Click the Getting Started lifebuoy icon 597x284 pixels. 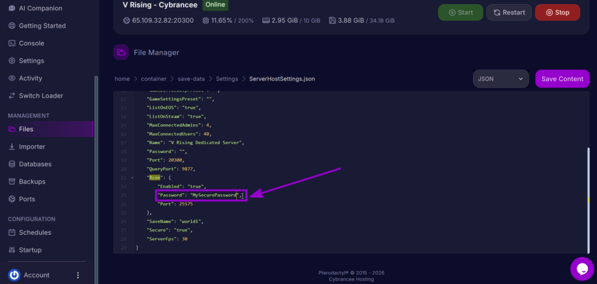[12, 26]
